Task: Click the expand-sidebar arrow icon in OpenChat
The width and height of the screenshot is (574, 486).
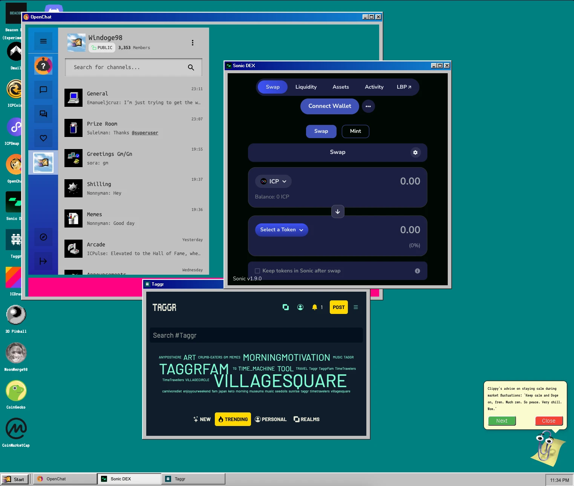Action: click(43, 261)
